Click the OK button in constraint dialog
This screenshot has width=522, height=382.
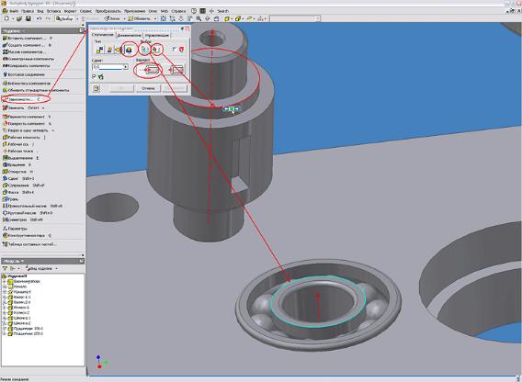pyautogui.click(x=122, y=88)
